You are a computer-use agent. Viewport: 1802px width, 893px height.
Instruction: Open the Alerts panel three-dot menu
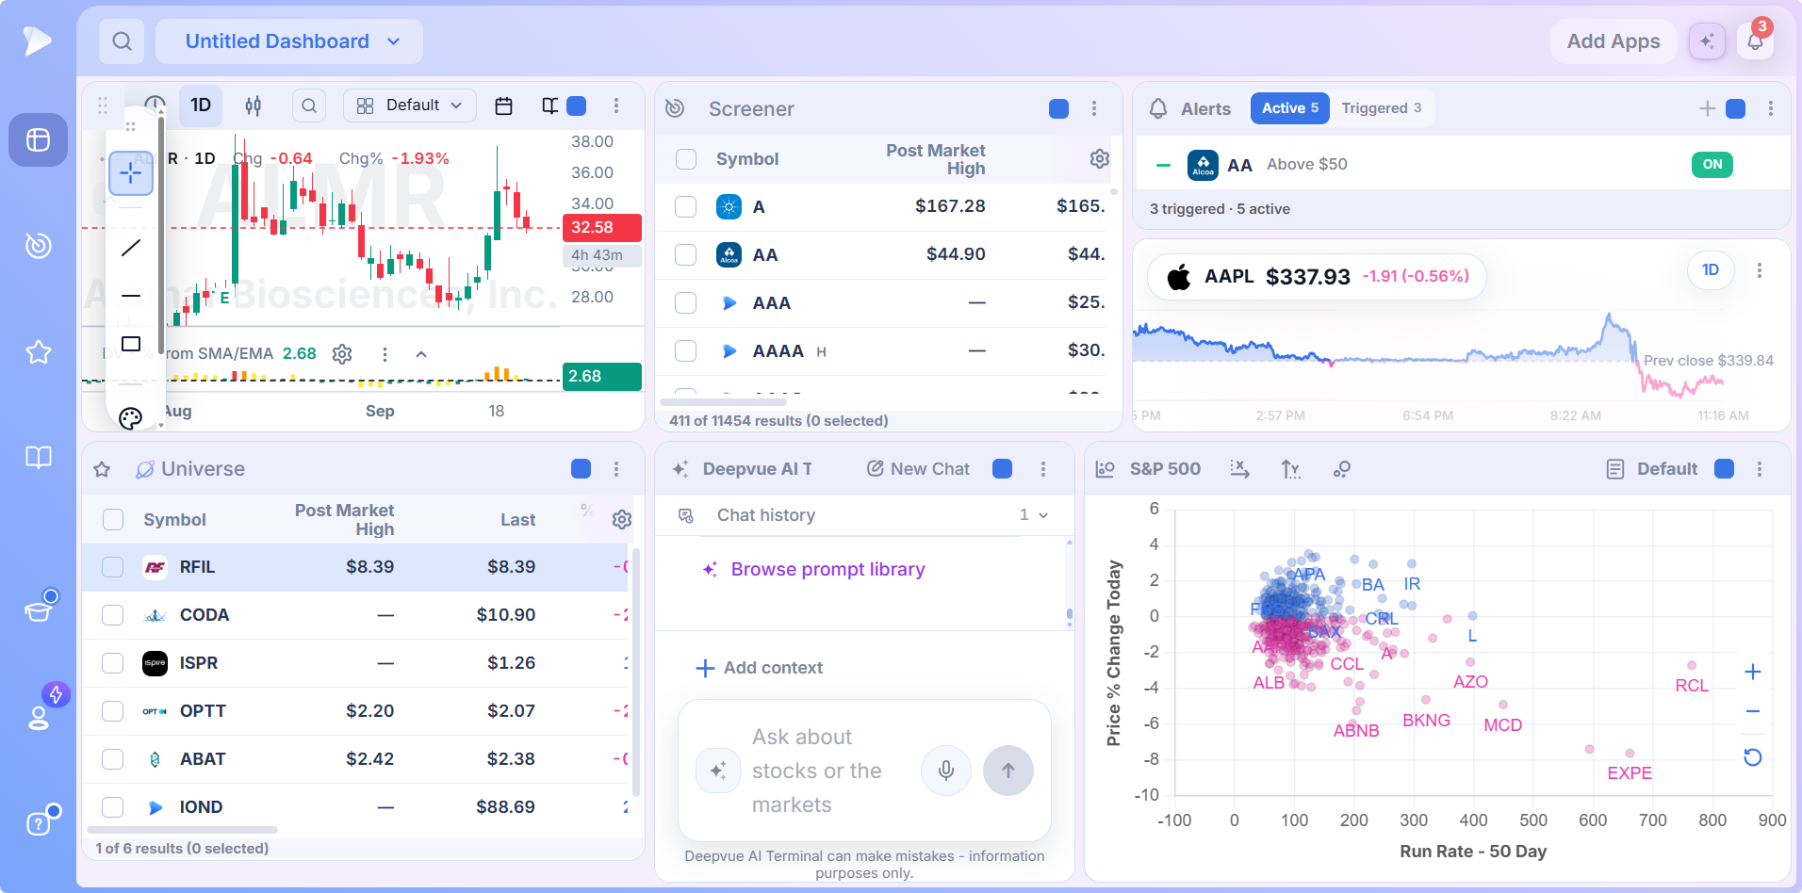(x=1771, y=108)
